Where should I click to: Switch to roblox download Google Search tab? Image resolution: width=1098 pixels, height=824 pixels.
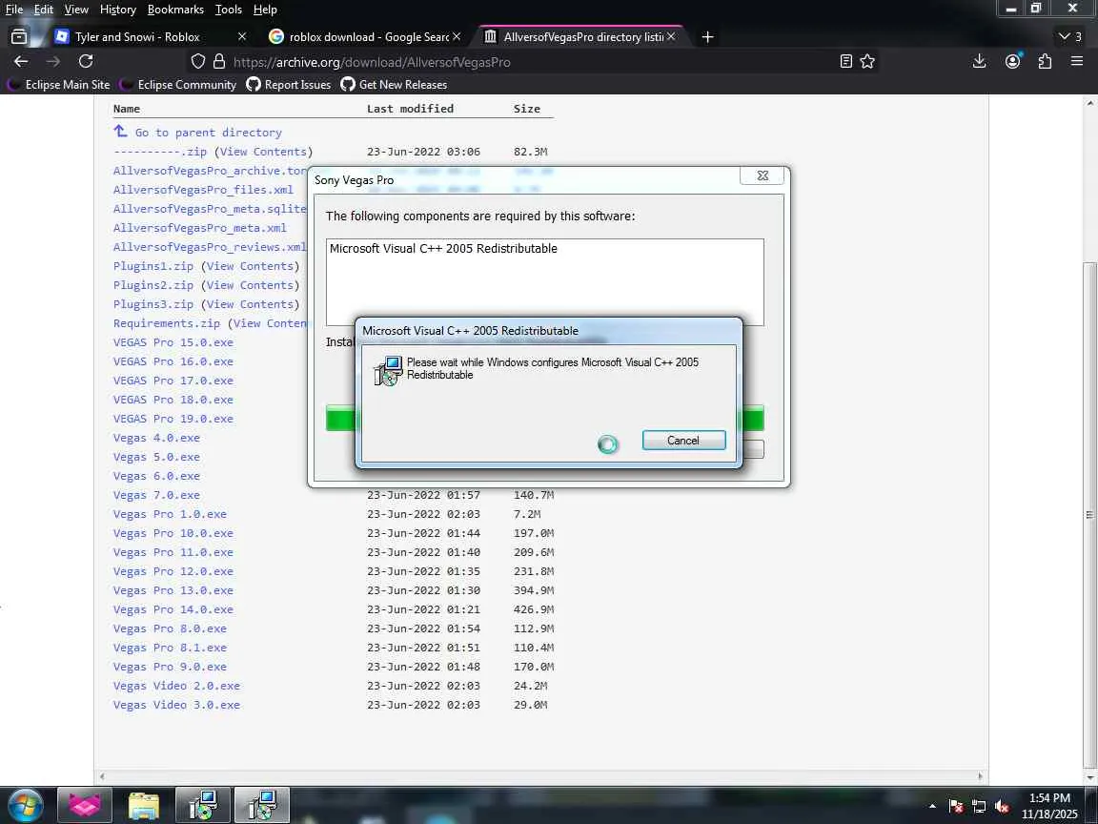(364, 36)
